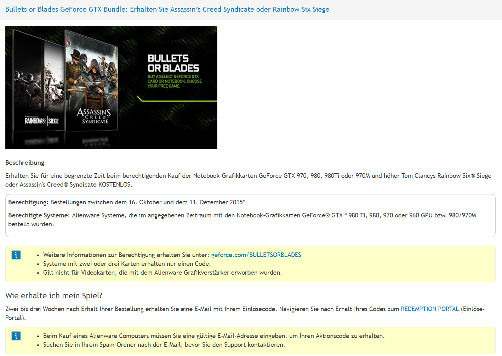Click the 'Suchen Sie in Ihrem Spam-Ordner' bullet
The image size is (502, 356).
coord(164,345)
